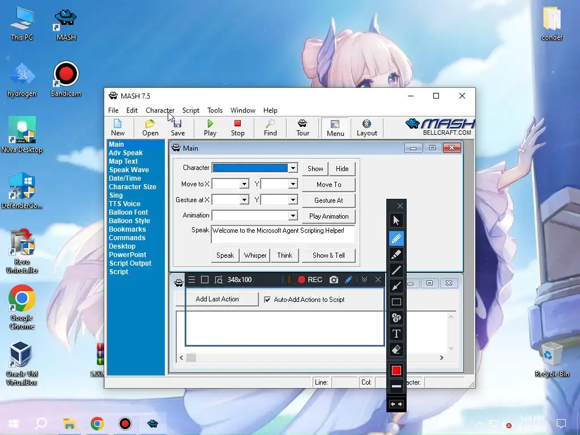Uncheck Auto-Add Actions to Script
Screen dimensions: 580x435
[x=267, y=300]
